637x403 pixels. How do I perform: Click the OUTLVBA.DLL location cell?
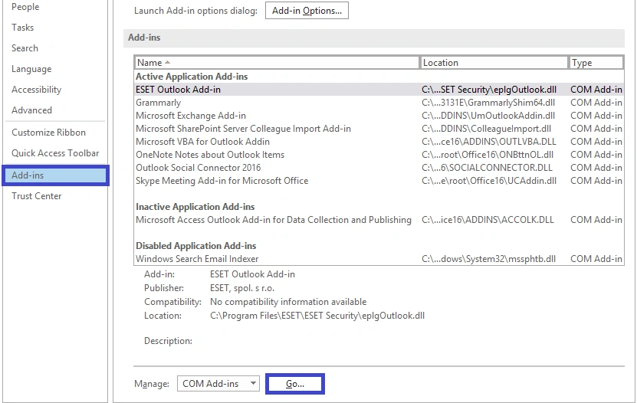click(489, 142)
